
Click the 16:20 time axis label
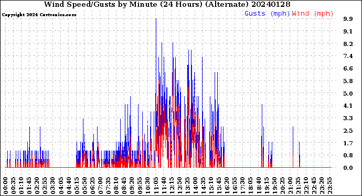(x=227, y=185)
